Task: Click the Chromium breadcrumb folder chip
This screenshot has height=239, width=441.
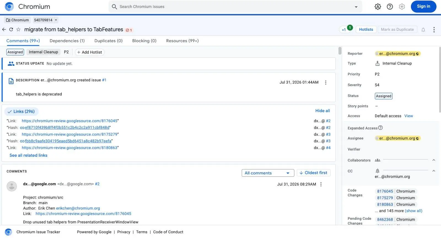Action: (x=17, y=20)
